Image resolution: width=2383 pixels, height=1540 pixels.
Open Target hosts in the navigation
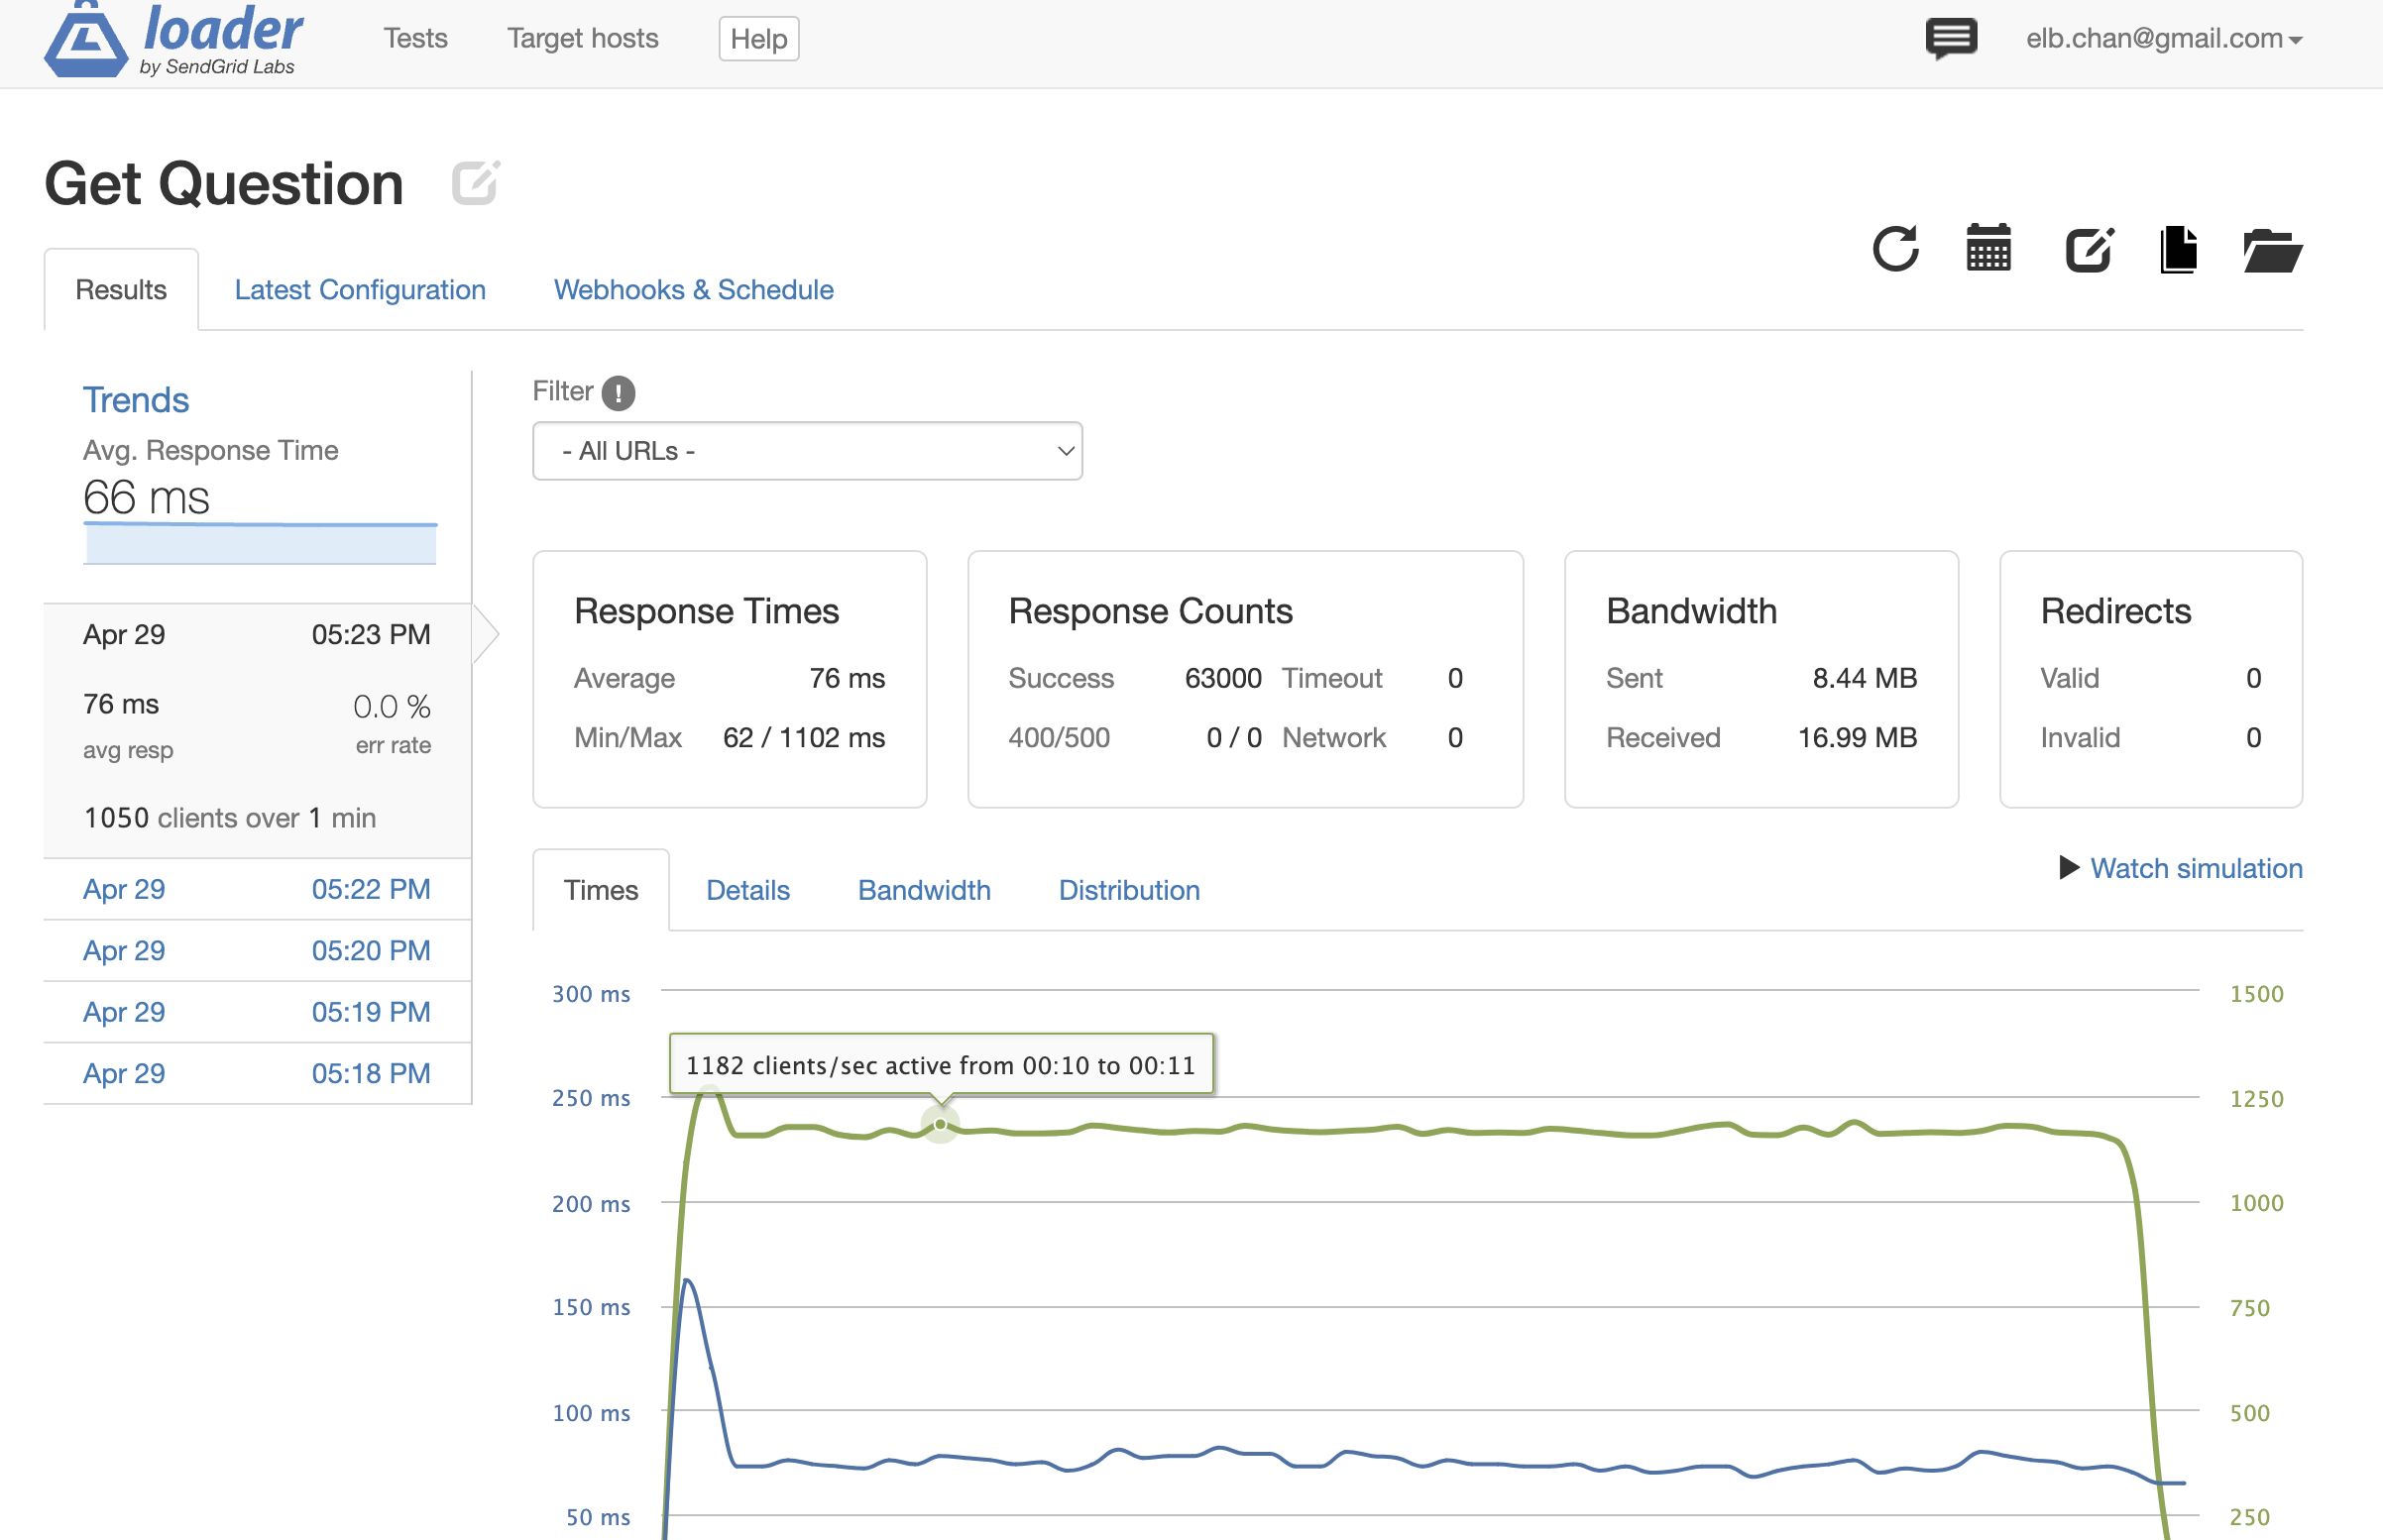[x=582, y=39]
